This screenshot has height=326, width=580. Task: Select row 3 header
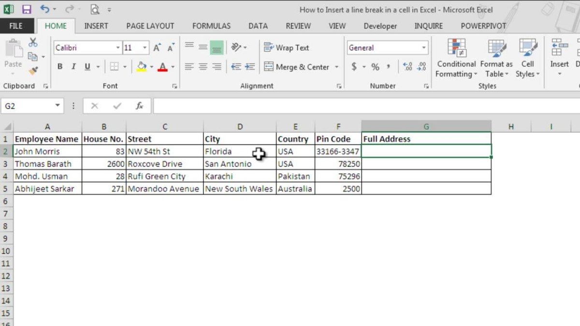pos(6,164)
